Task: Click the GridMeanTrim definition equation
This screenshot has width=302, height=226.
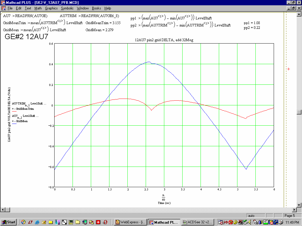Action: [x=43, y=23]
